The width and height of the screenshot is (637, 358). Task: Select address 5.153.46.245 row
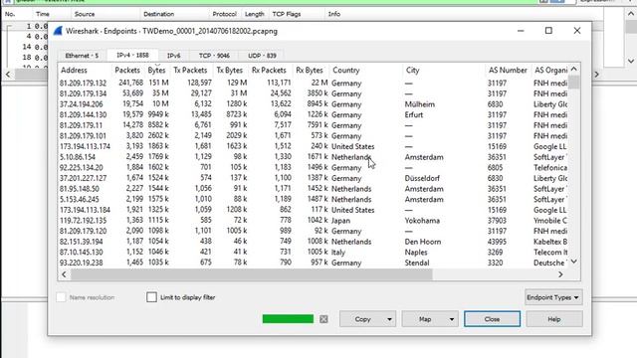(x=314, y=199)
